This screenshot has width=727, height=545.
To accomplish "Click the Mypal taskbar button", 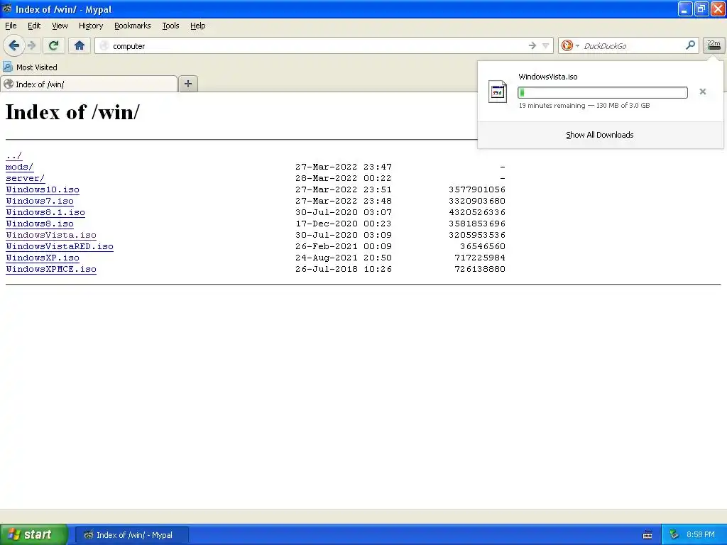I will [132, 535].
